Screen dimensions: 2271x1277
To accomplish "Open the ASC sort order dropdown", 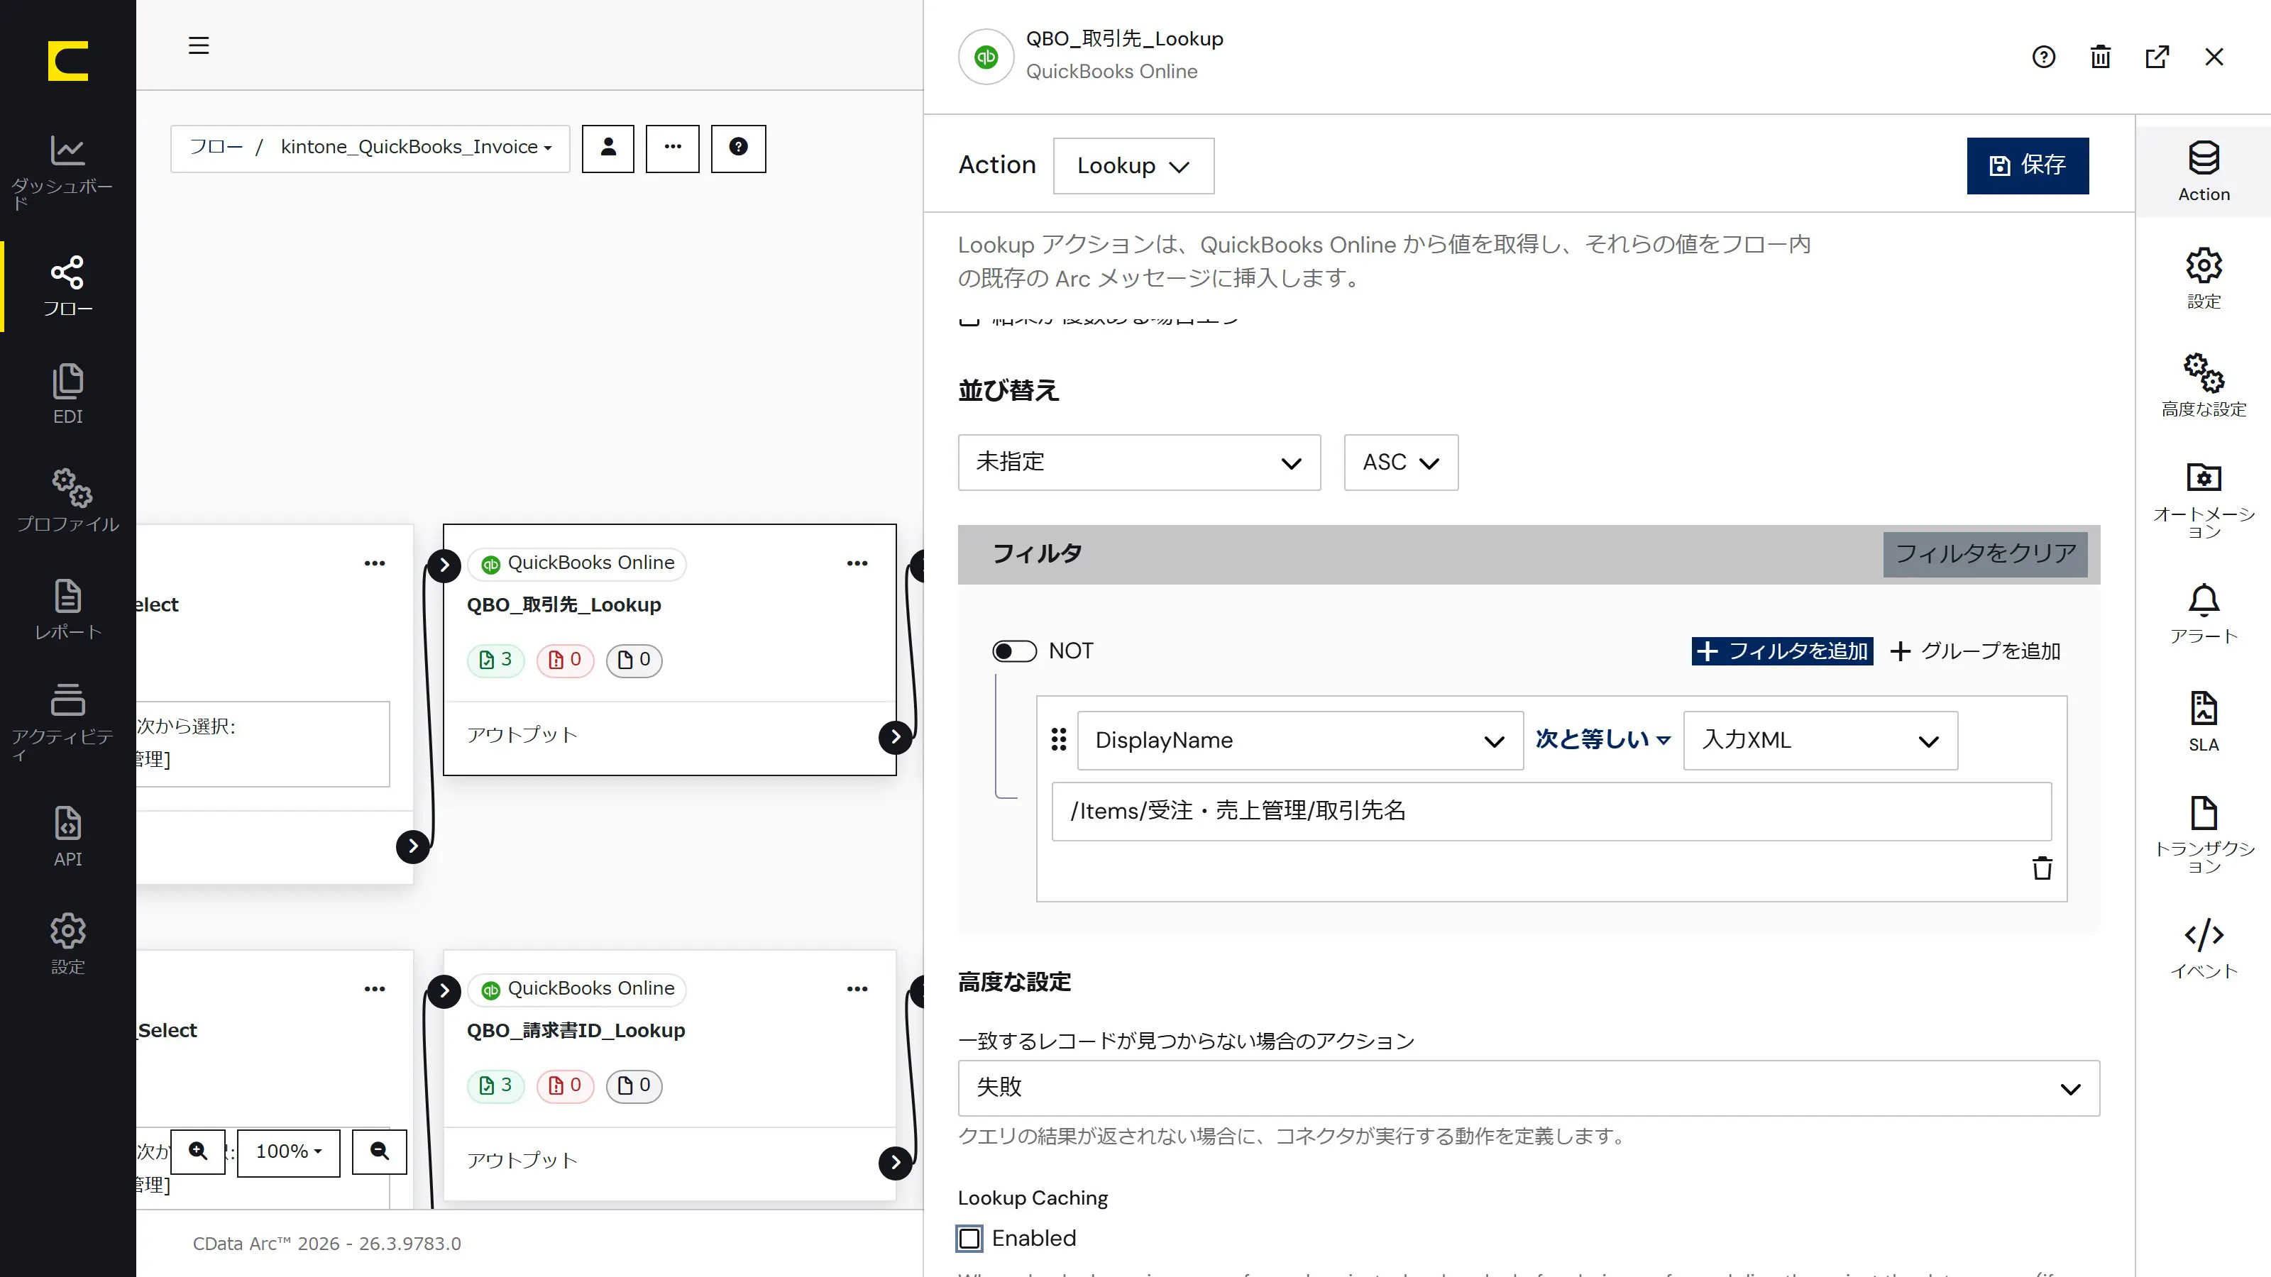I will click(x=1401, y=462).
